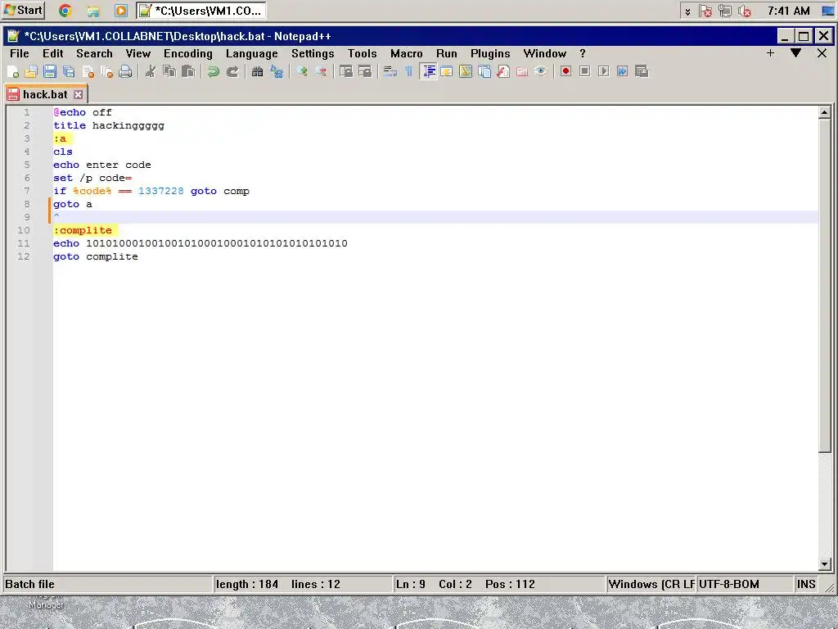This screenshot has height=629, width=838.
Task: Click Run Macro Multiple Times icon
Action: tap(622, 72)
